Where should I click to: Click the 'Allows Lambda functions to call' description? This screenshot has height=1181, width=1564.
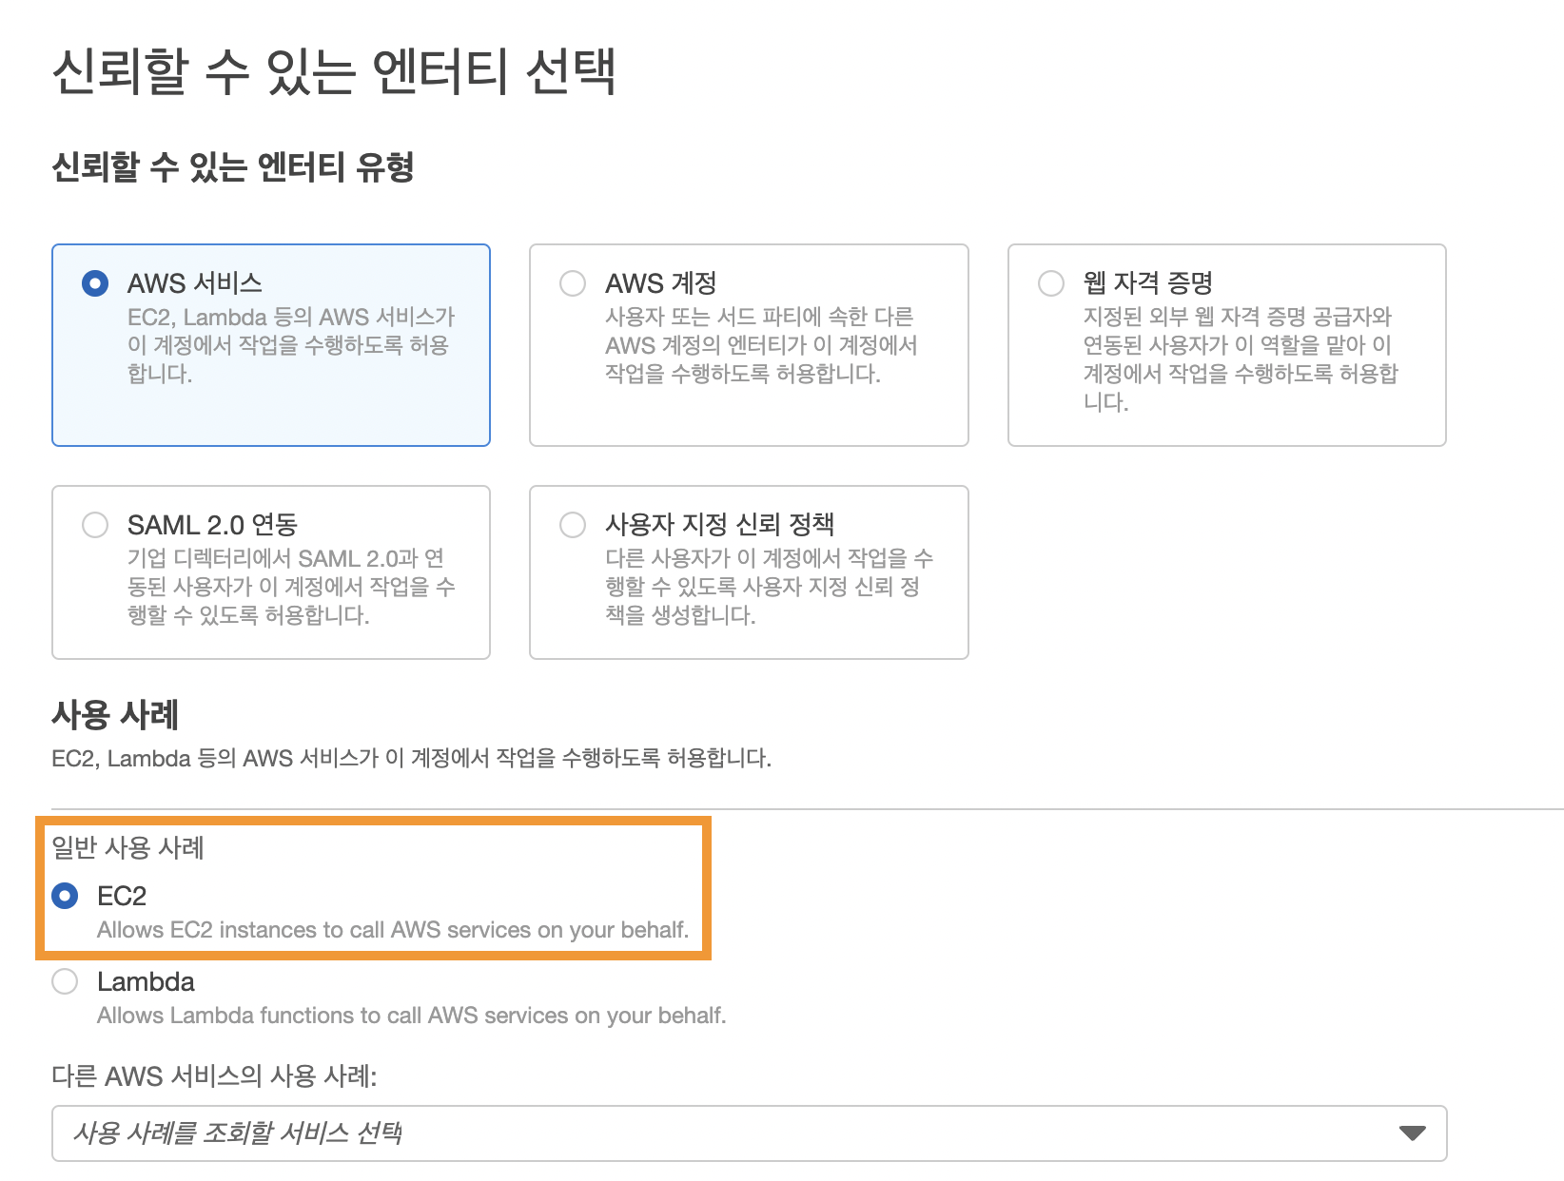pyautogui.click(x=412, y=1016)
